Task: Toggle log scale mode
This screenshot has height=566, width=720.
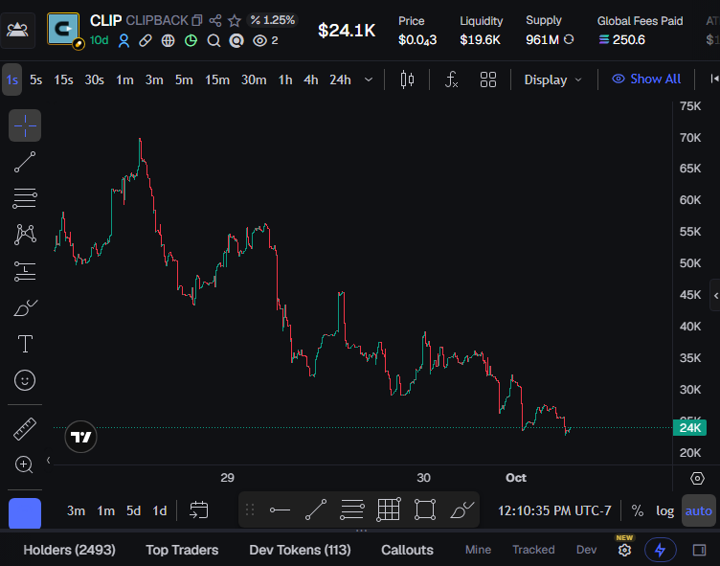Action: point(664,510)
